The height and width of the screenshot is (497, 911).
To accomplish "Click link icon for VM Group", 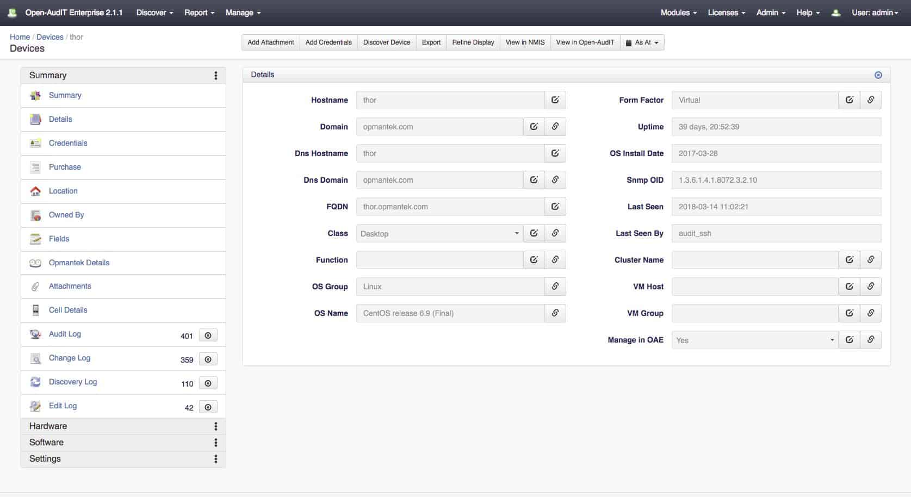I will coord(870,313).
